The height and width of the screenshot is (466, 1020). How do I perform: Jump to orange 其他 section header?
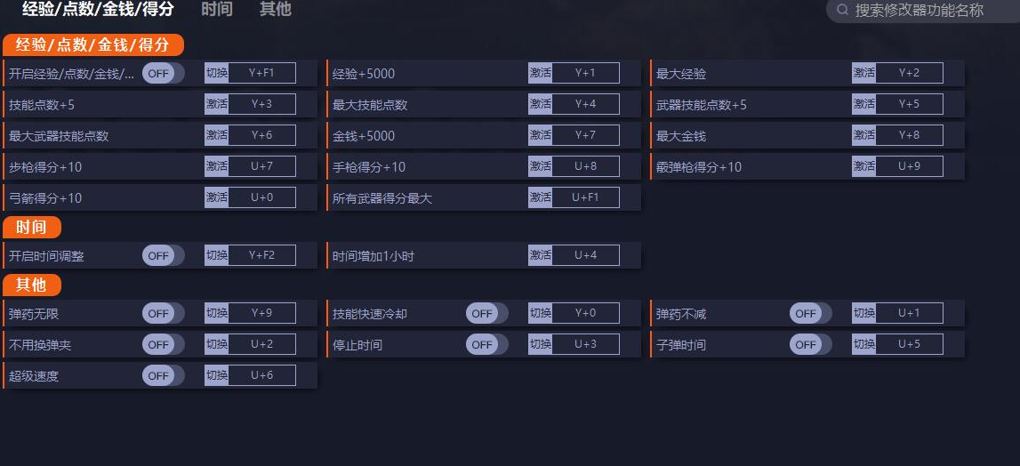[x=32, y=285]
